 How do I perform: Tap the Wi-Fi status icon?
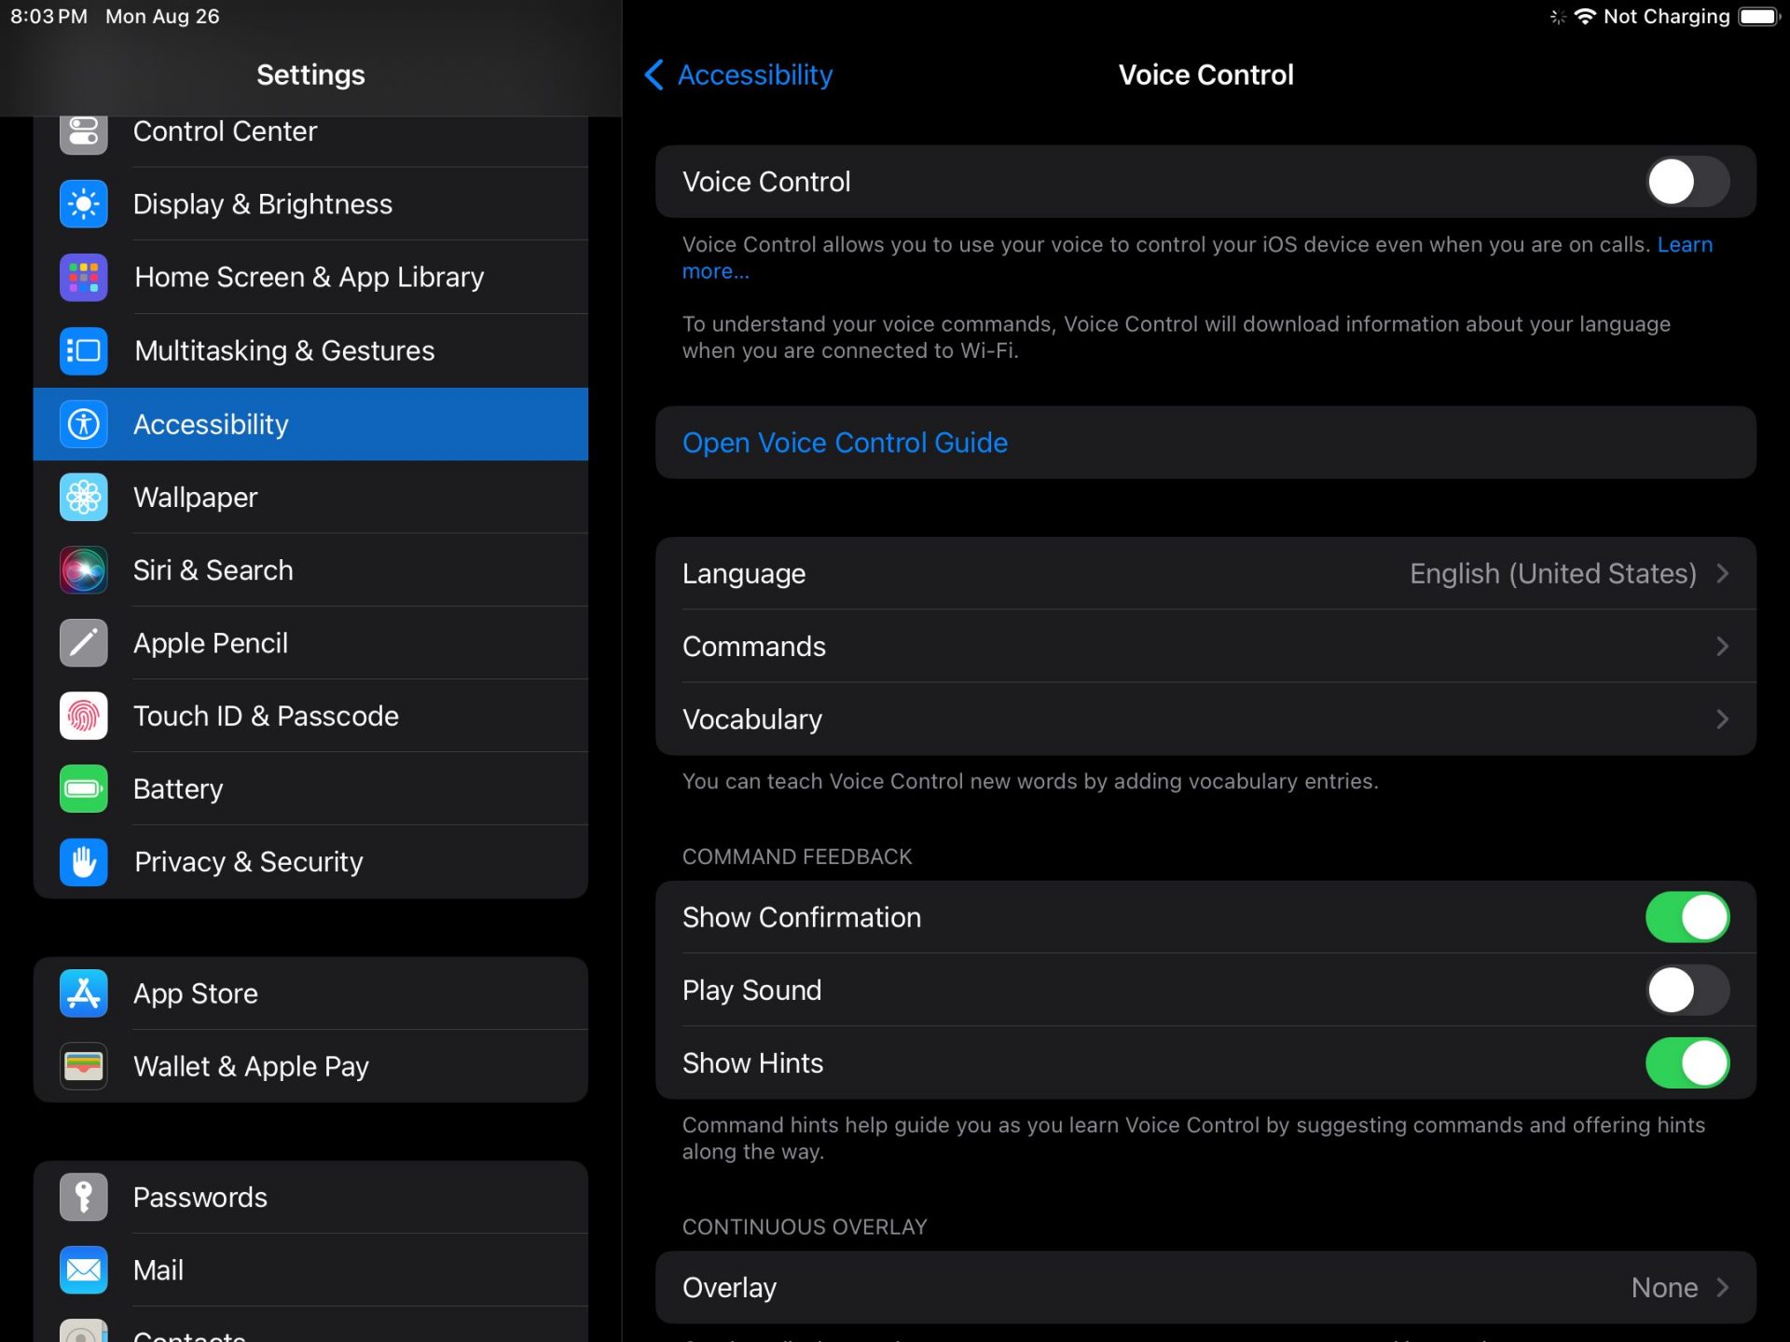[x=1584, y=17]
